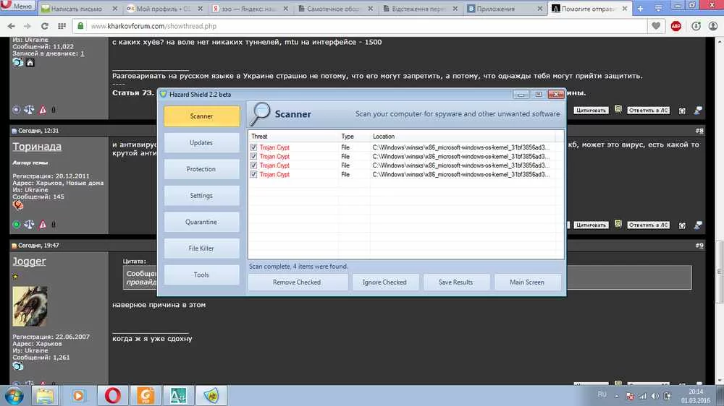Click the scales reputation icon in Торинада post
The height and width of the screenshot is (406, 724).
29,225
